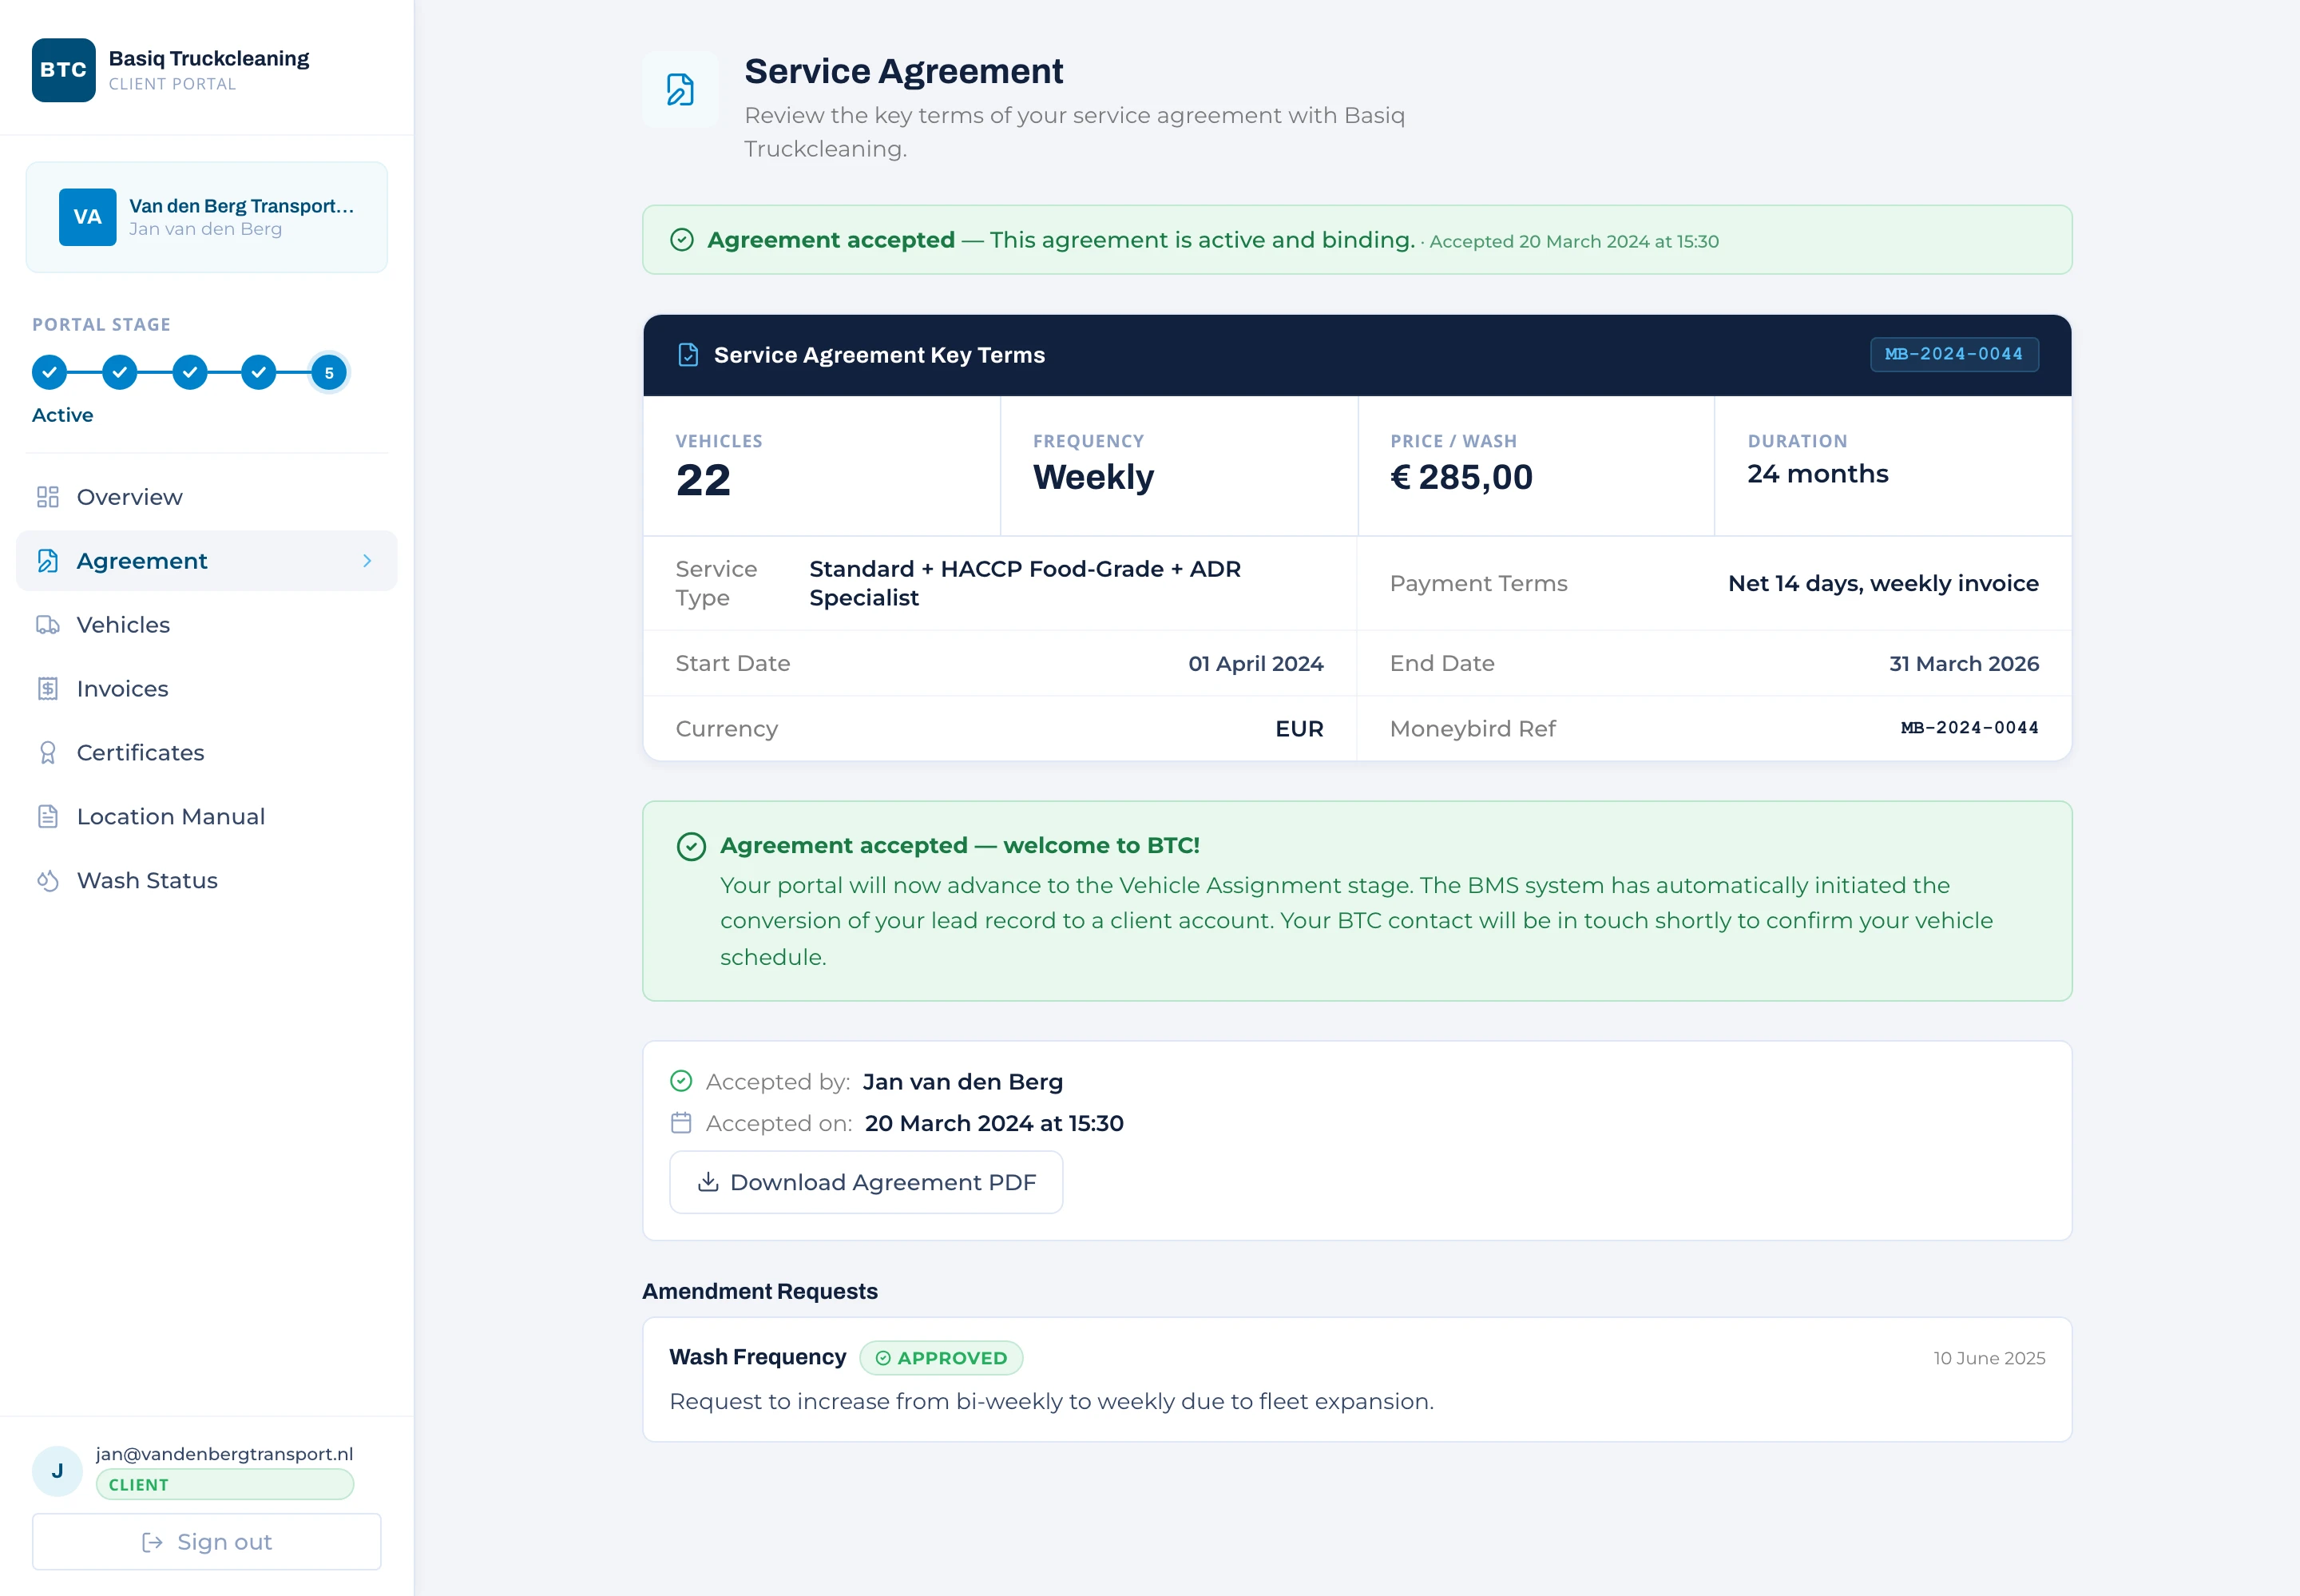
Task: Click the 24 months duration value
Action: [1818, 474]
